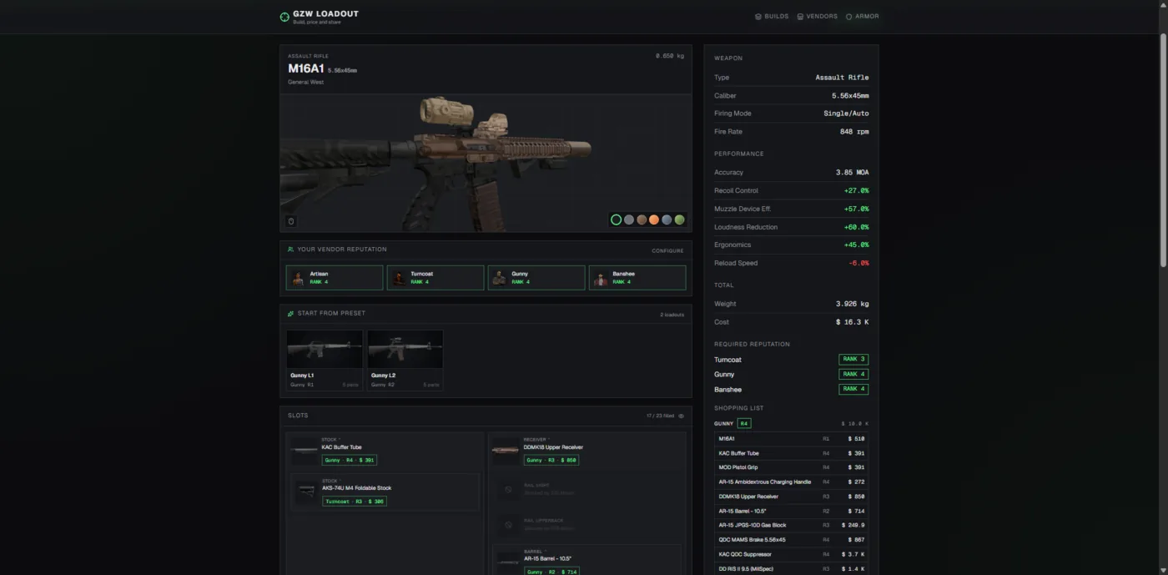Select AR-15 Ambidextrous Charging Handle row
The width and height of the screenshot is (1168, 575).
[791, 482]
